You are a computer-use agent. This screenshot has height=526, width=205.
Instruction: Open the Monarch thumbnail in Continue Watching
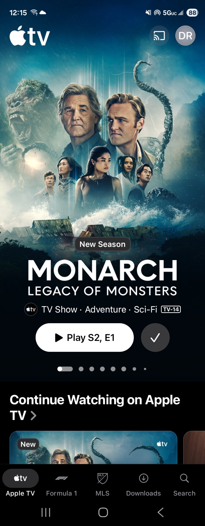(93, 448)
